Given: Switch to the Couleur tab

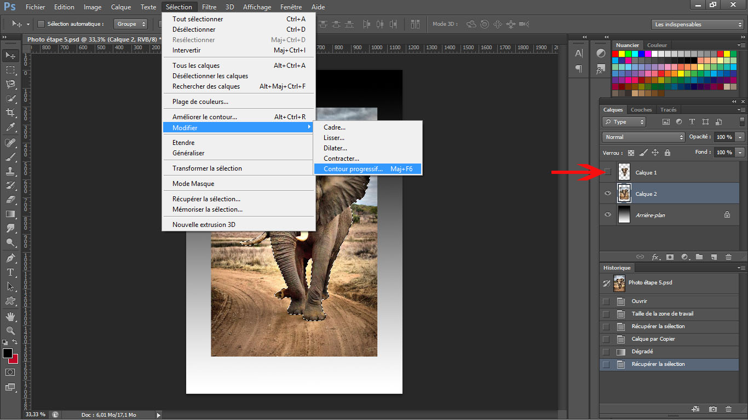Looking at the screenshot, I should click(x=657, y=45).
